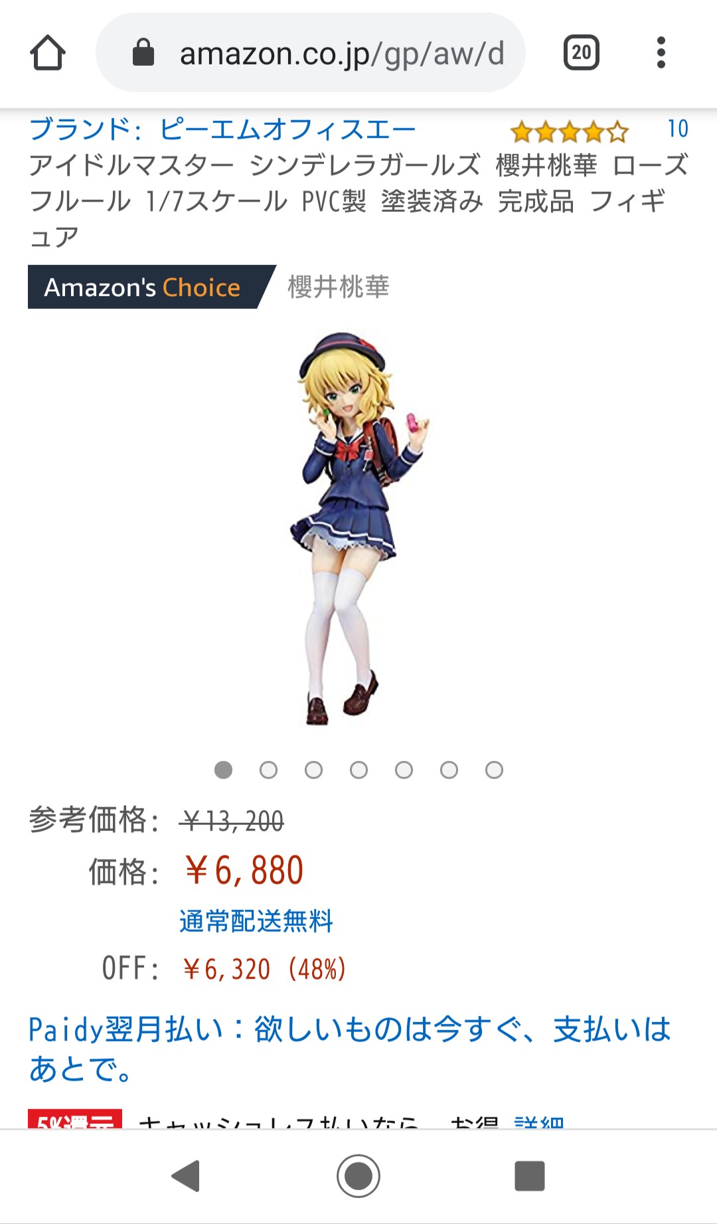Tap the Android recent apps square button

click(530, 1176)
